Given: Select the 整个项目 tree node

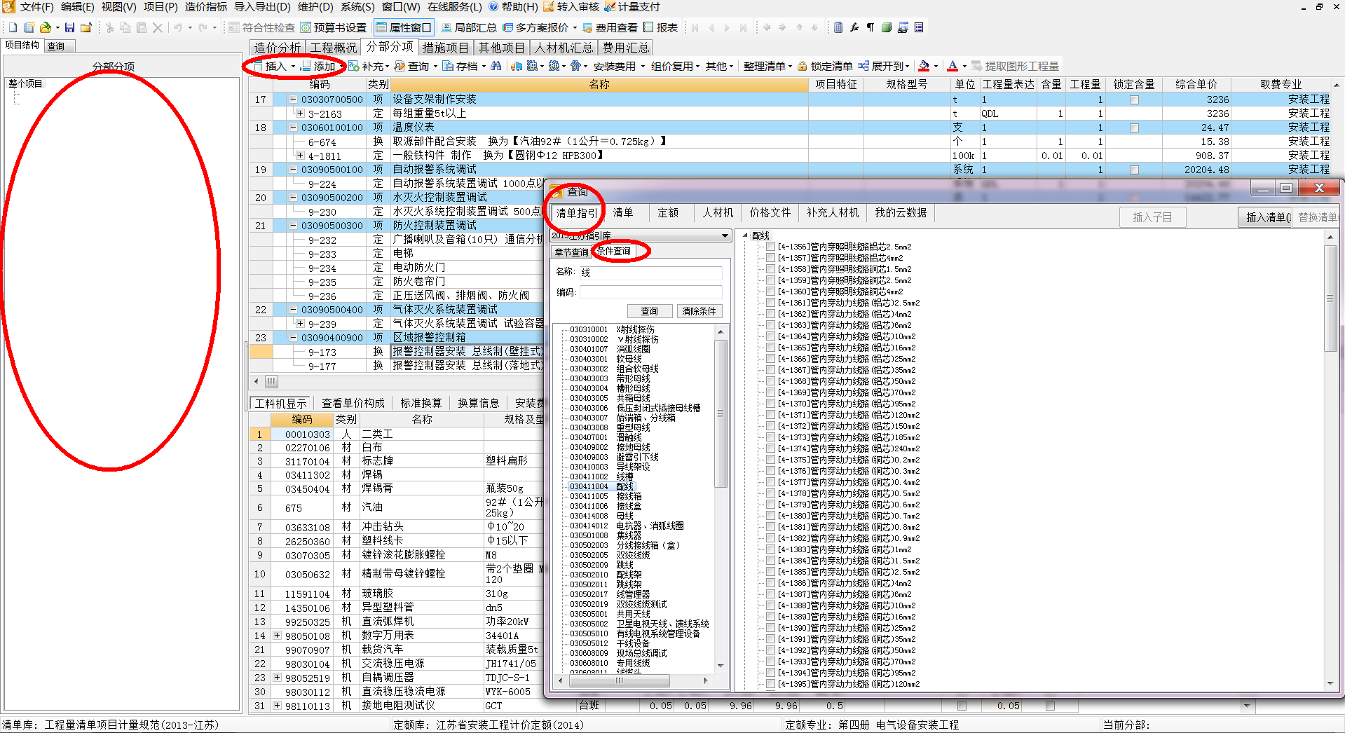Looking at the screenshot, I should 26,83.
